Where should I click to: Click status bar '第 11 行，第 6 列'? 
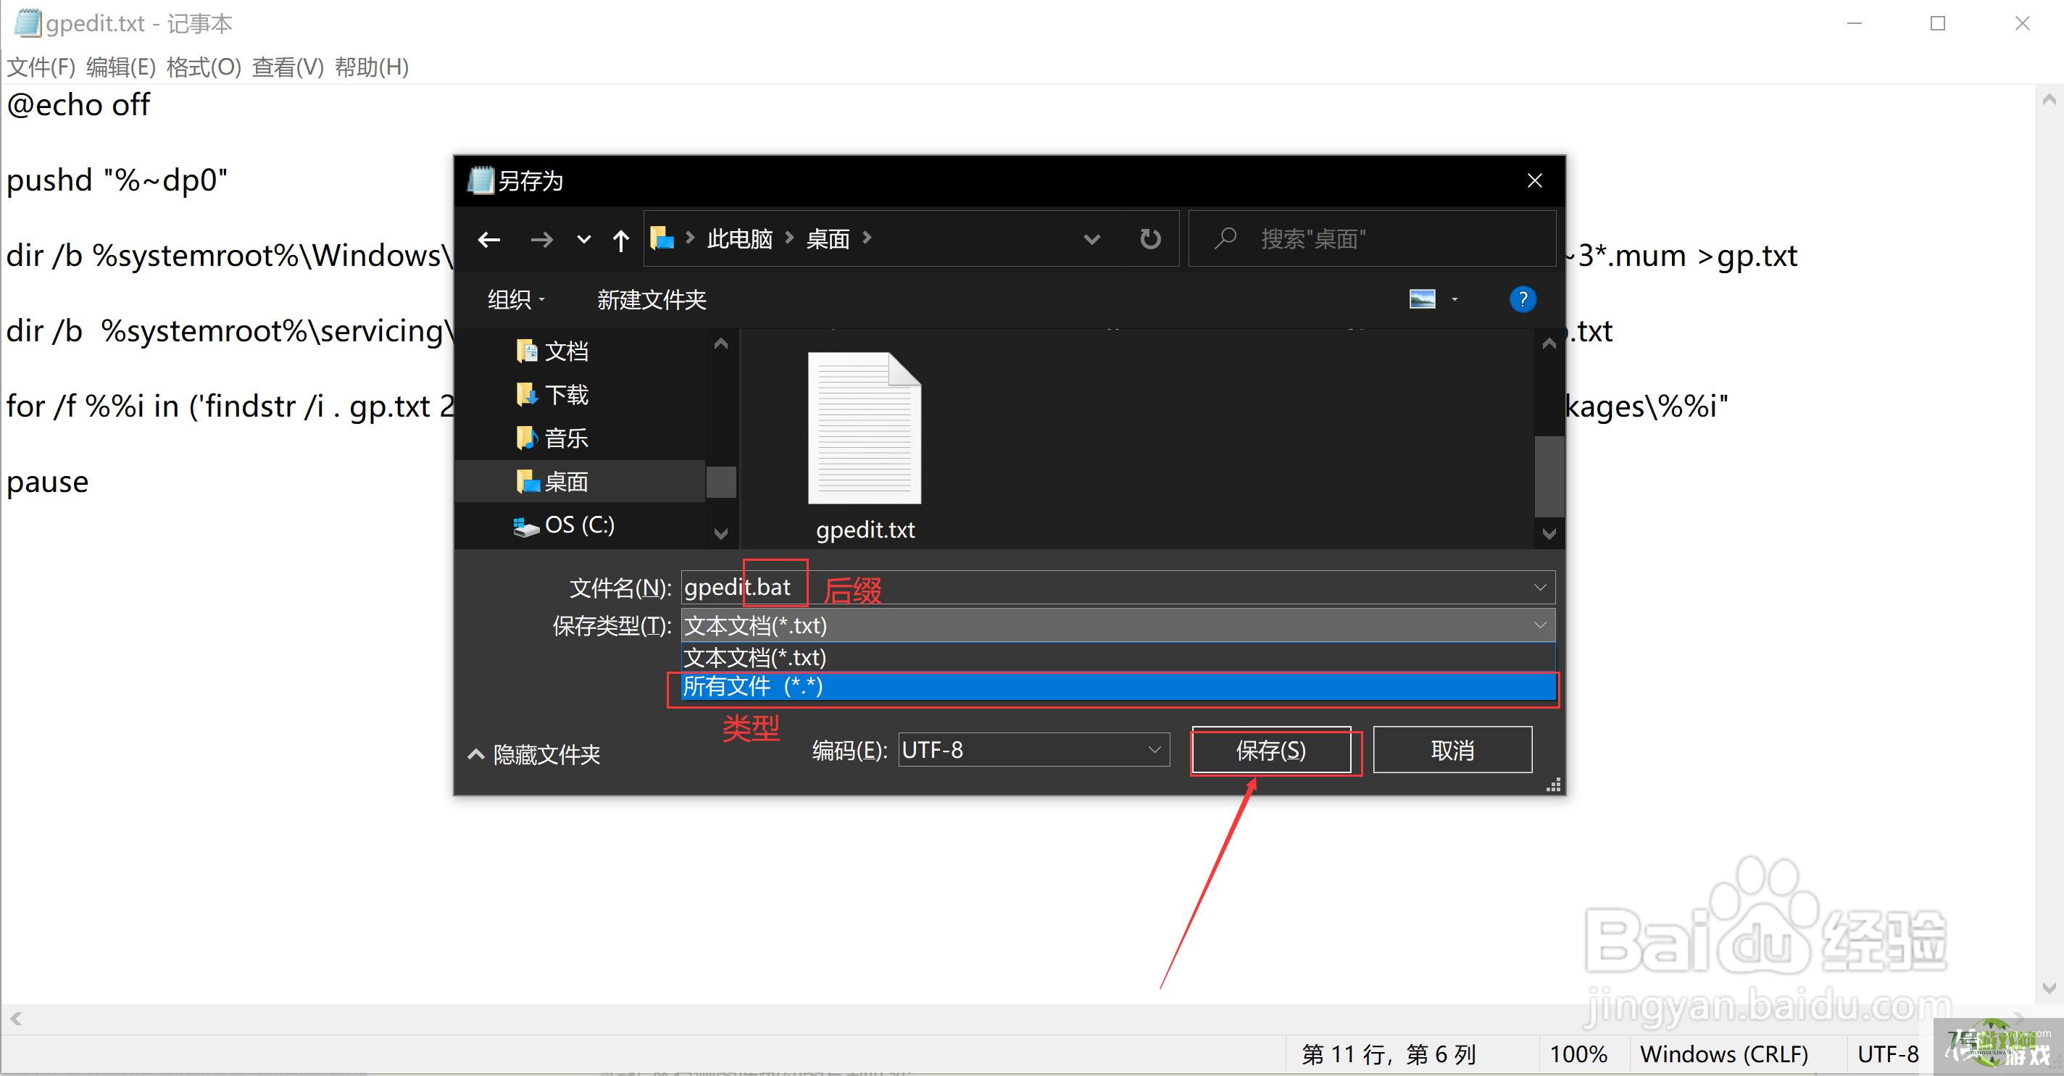click(1389, 1054)
